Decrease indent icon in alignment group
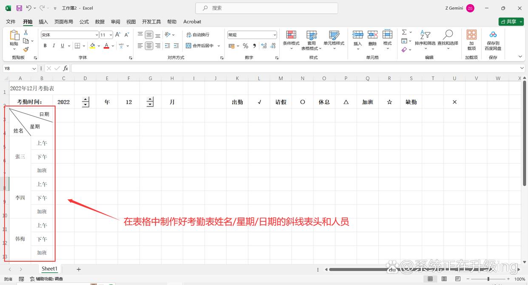The width and height of the screenshot is (528, 285). point(167,46)
